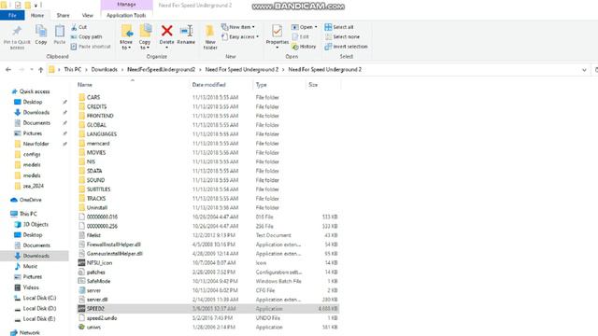Sort by the Type column header
The height and width of the screenshot is (336, 598).
pyautogui.click(x=262, y=85)
